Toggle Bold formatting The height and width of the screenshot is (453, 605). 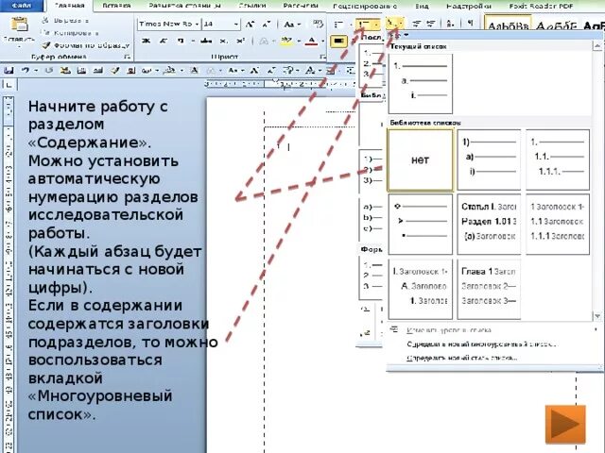tap(147, 41)
